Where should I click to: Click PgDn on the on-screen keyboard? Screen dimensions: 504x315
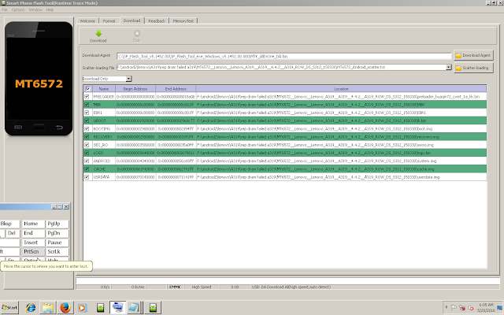57,233
